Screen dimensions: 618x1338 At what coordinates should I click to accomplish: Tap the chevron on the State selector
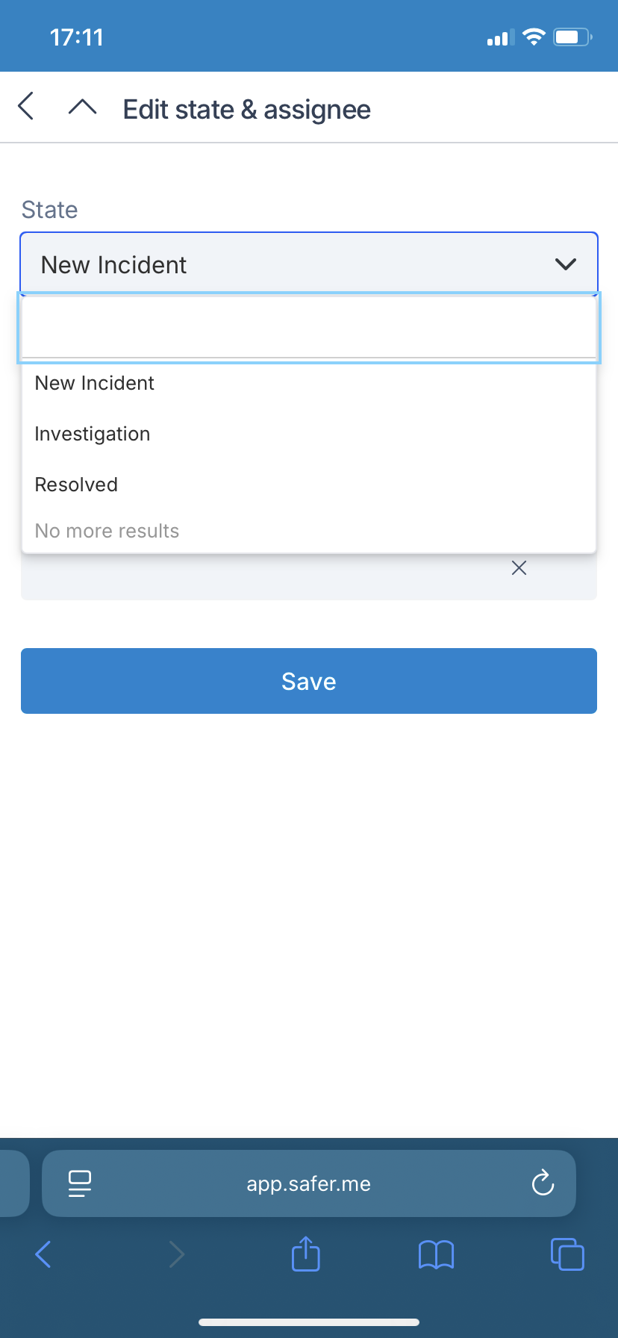click(x=566, y=263)
